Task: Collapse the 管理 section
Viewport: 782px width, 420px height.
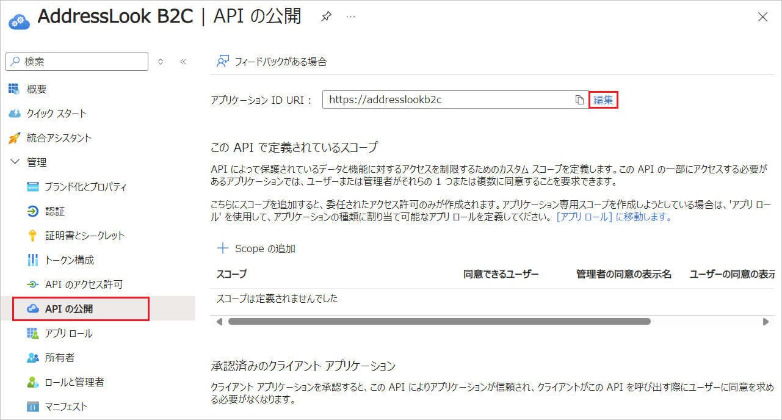Action: (15, 162)
